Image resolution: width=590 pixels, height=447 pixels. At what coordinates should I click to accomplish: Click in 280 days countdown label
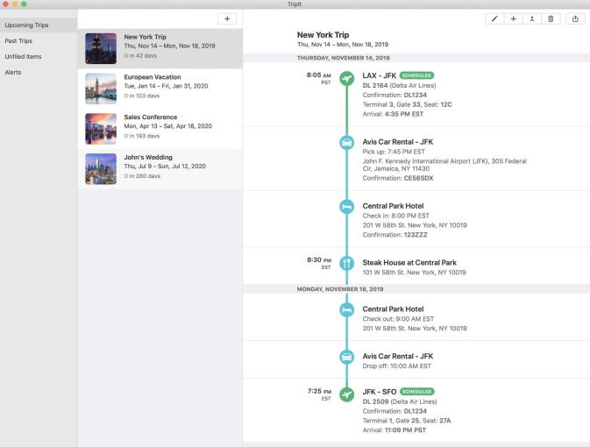tap(142, 176)
